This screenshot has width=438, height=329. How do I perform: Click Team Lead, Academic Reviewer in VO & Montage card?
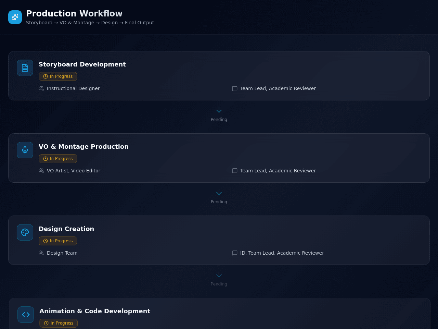tap(278, 171)
